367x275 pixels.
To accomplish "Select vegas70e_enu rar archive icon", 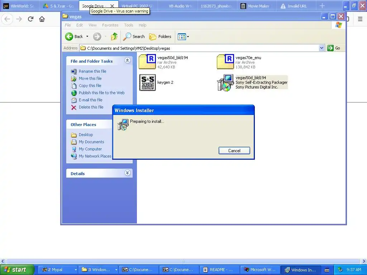I will pyautogui.click(x=225, y=62).
